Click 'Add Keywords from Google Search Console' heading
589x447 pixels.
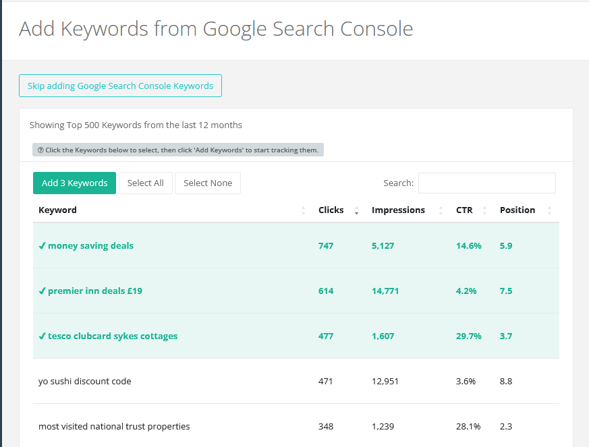(216, 29)
